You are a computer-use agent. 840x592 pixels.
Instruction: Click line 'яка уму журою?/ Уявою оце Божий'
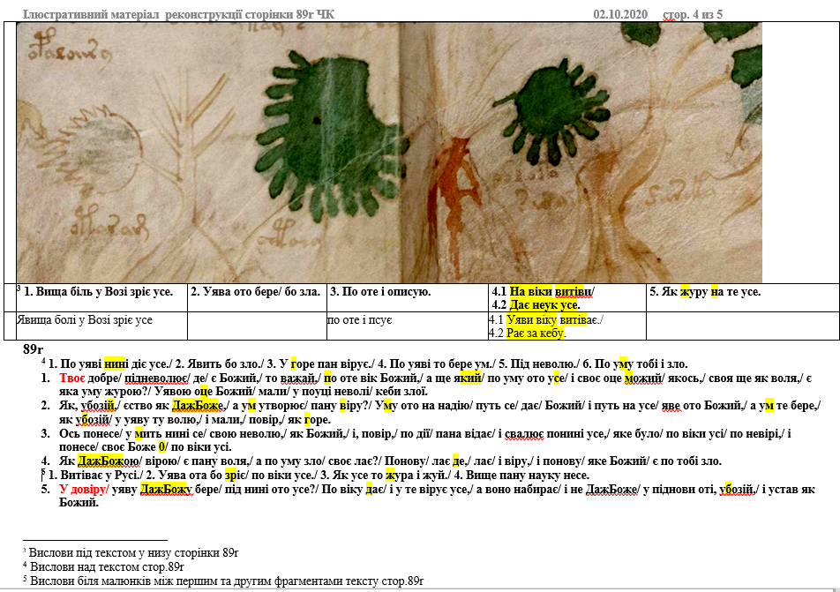pos(244,392)
